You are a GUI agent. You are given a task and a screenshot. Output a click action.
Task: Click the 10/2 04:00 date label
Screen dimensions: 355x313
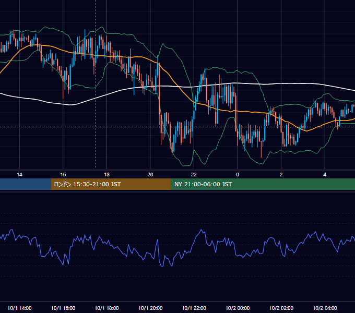click(325, 308)
